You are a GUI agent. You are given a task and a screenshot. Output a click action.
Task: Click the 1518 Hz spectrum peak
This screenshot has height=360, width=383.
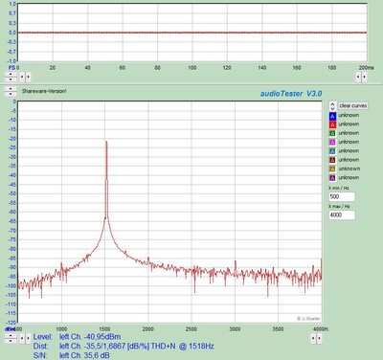point(106,142)
